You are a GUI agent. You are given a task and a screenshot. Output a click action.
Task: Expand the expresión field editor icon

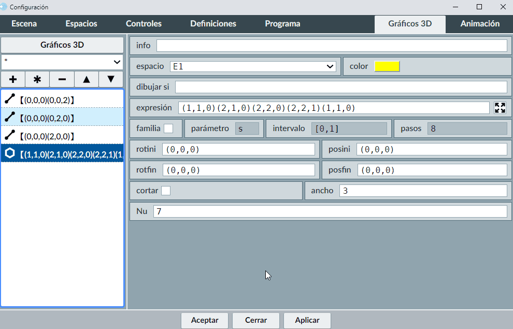tap(500, 108)
